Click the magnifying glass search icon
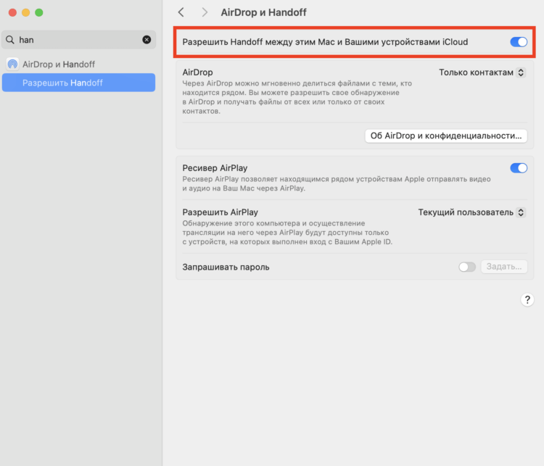This screenshot has width=544, height=466. (10, 40)
